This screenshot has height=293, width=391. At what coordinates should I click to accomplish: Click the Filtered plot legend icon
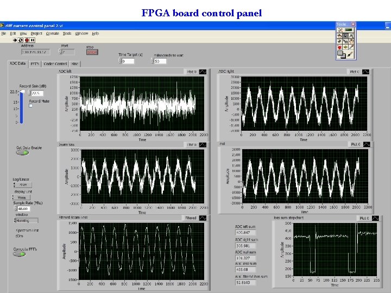[x=203, y=218]
